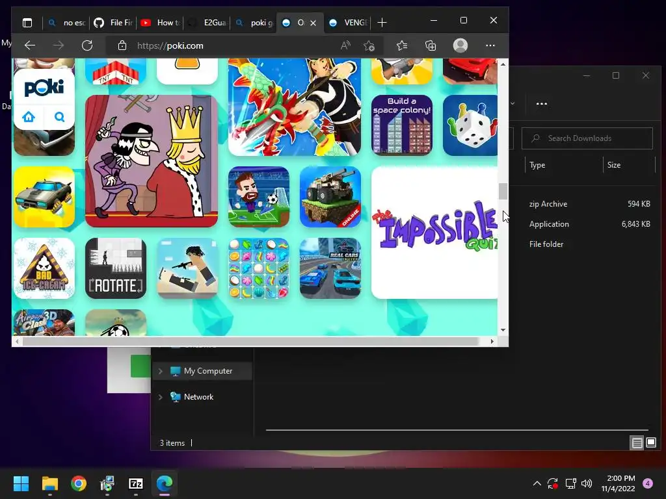
Task: Switch to the E2Gua tab
Action: point(206,23)
